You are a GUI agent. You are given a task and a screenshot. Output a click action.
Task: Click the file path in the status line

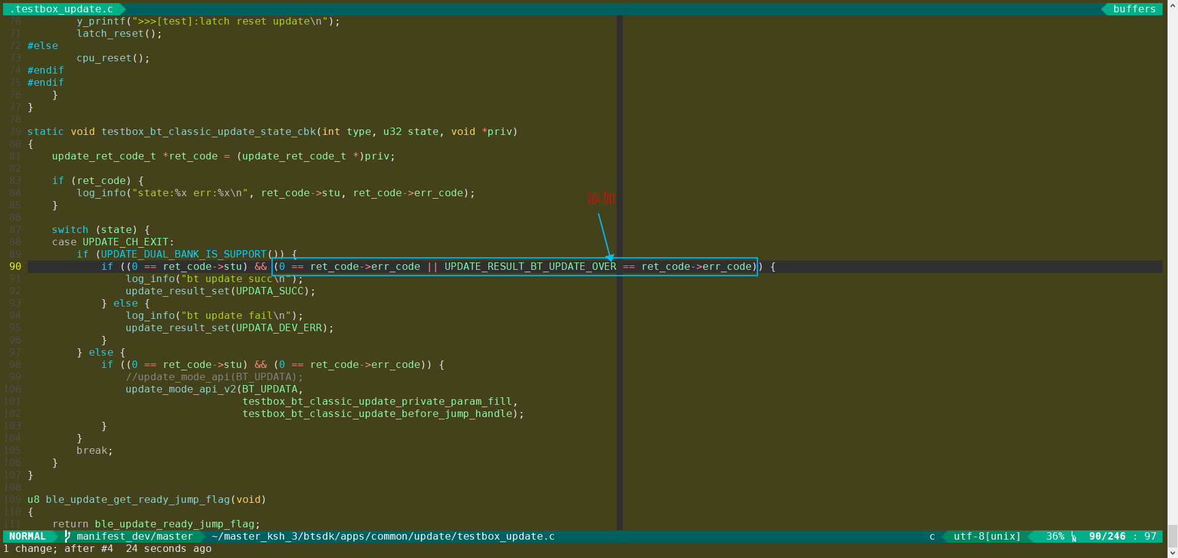click(383, 537)
